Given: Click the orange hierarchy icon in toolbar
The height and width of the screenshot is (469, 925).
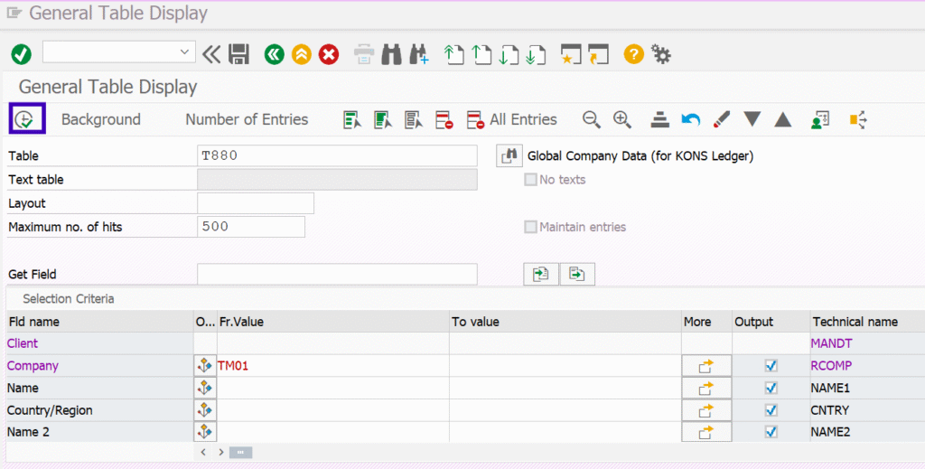Looking at the screenshot, I should coord(858,120).
